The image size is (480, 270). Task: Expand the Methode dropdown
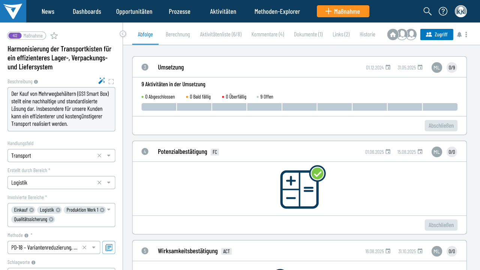[94, 247]
